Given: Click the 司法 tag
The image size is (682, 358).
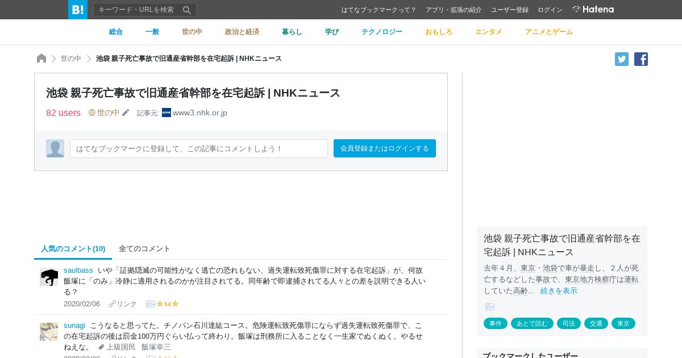Looking at the screenshot, I should 569,323.
